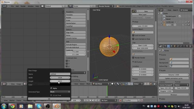
Task: Open UV/Image editor type selector icon
Action: point(4,84)
